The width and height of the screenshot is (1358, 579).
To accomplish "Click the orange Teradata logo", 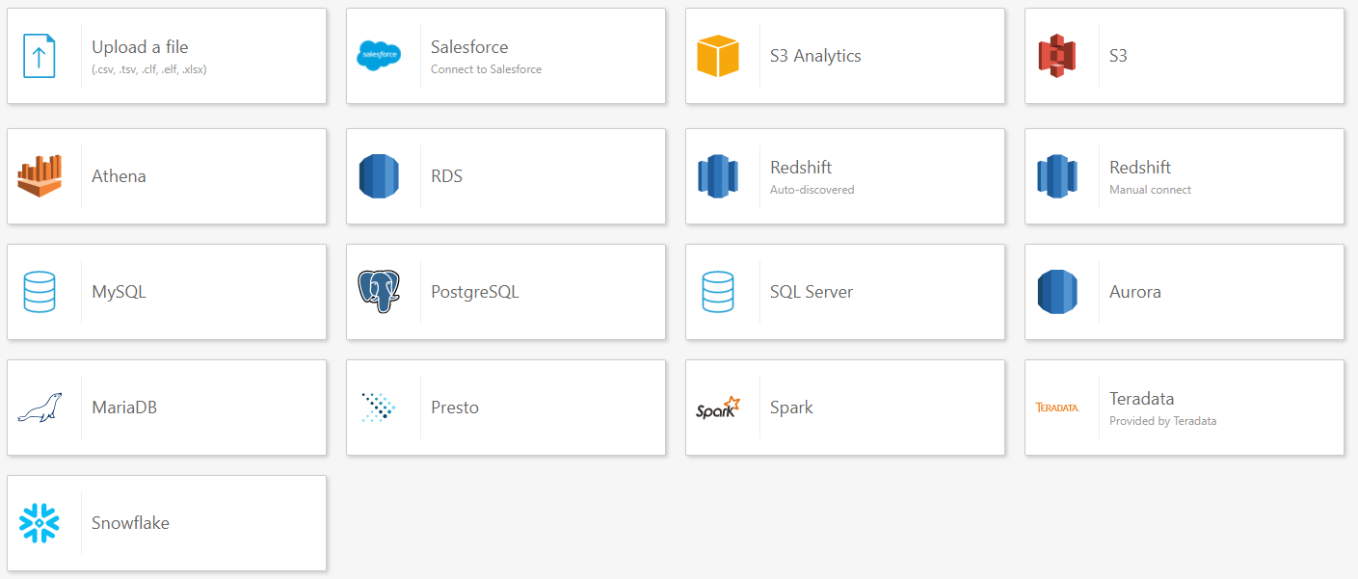I will point(1057,408).
